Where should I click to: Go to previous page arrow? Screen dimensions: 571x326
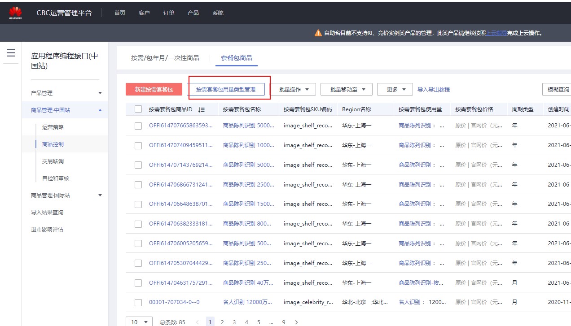coord(198,322)
